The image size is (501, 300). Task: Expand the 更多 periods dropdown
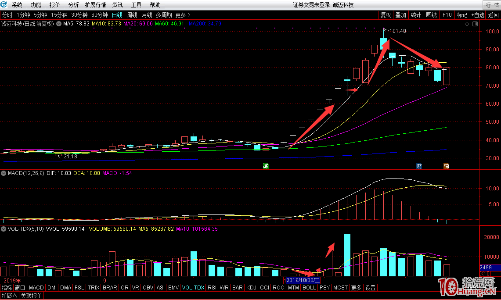point(183,15)
